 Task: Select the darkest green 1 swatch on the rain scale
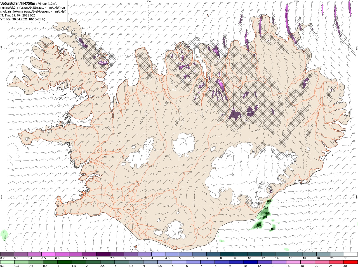pos(64,262)
